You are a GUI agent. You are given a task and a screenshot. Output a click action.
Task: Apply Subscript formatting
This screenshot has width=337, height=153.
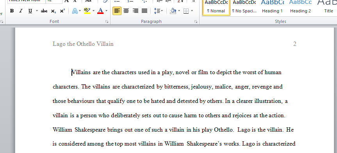click(53, 11)
